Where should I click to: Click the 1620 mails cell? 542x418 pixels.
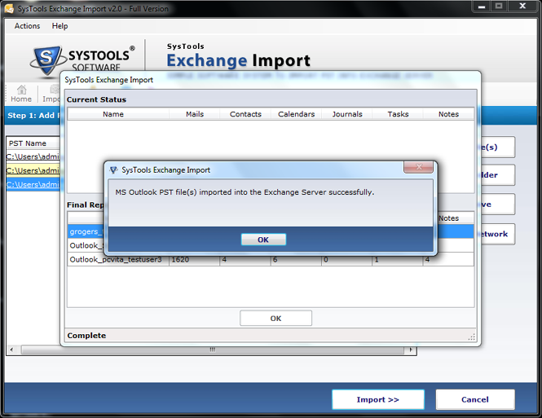194,259
